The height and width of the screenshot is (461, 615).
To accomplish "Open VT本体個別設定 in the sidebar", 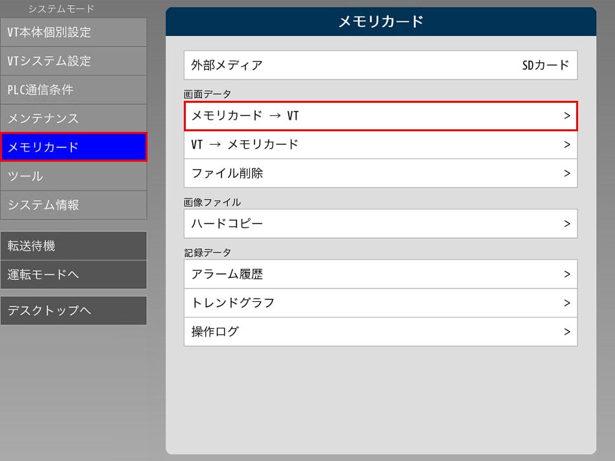I will pos(73,32).
